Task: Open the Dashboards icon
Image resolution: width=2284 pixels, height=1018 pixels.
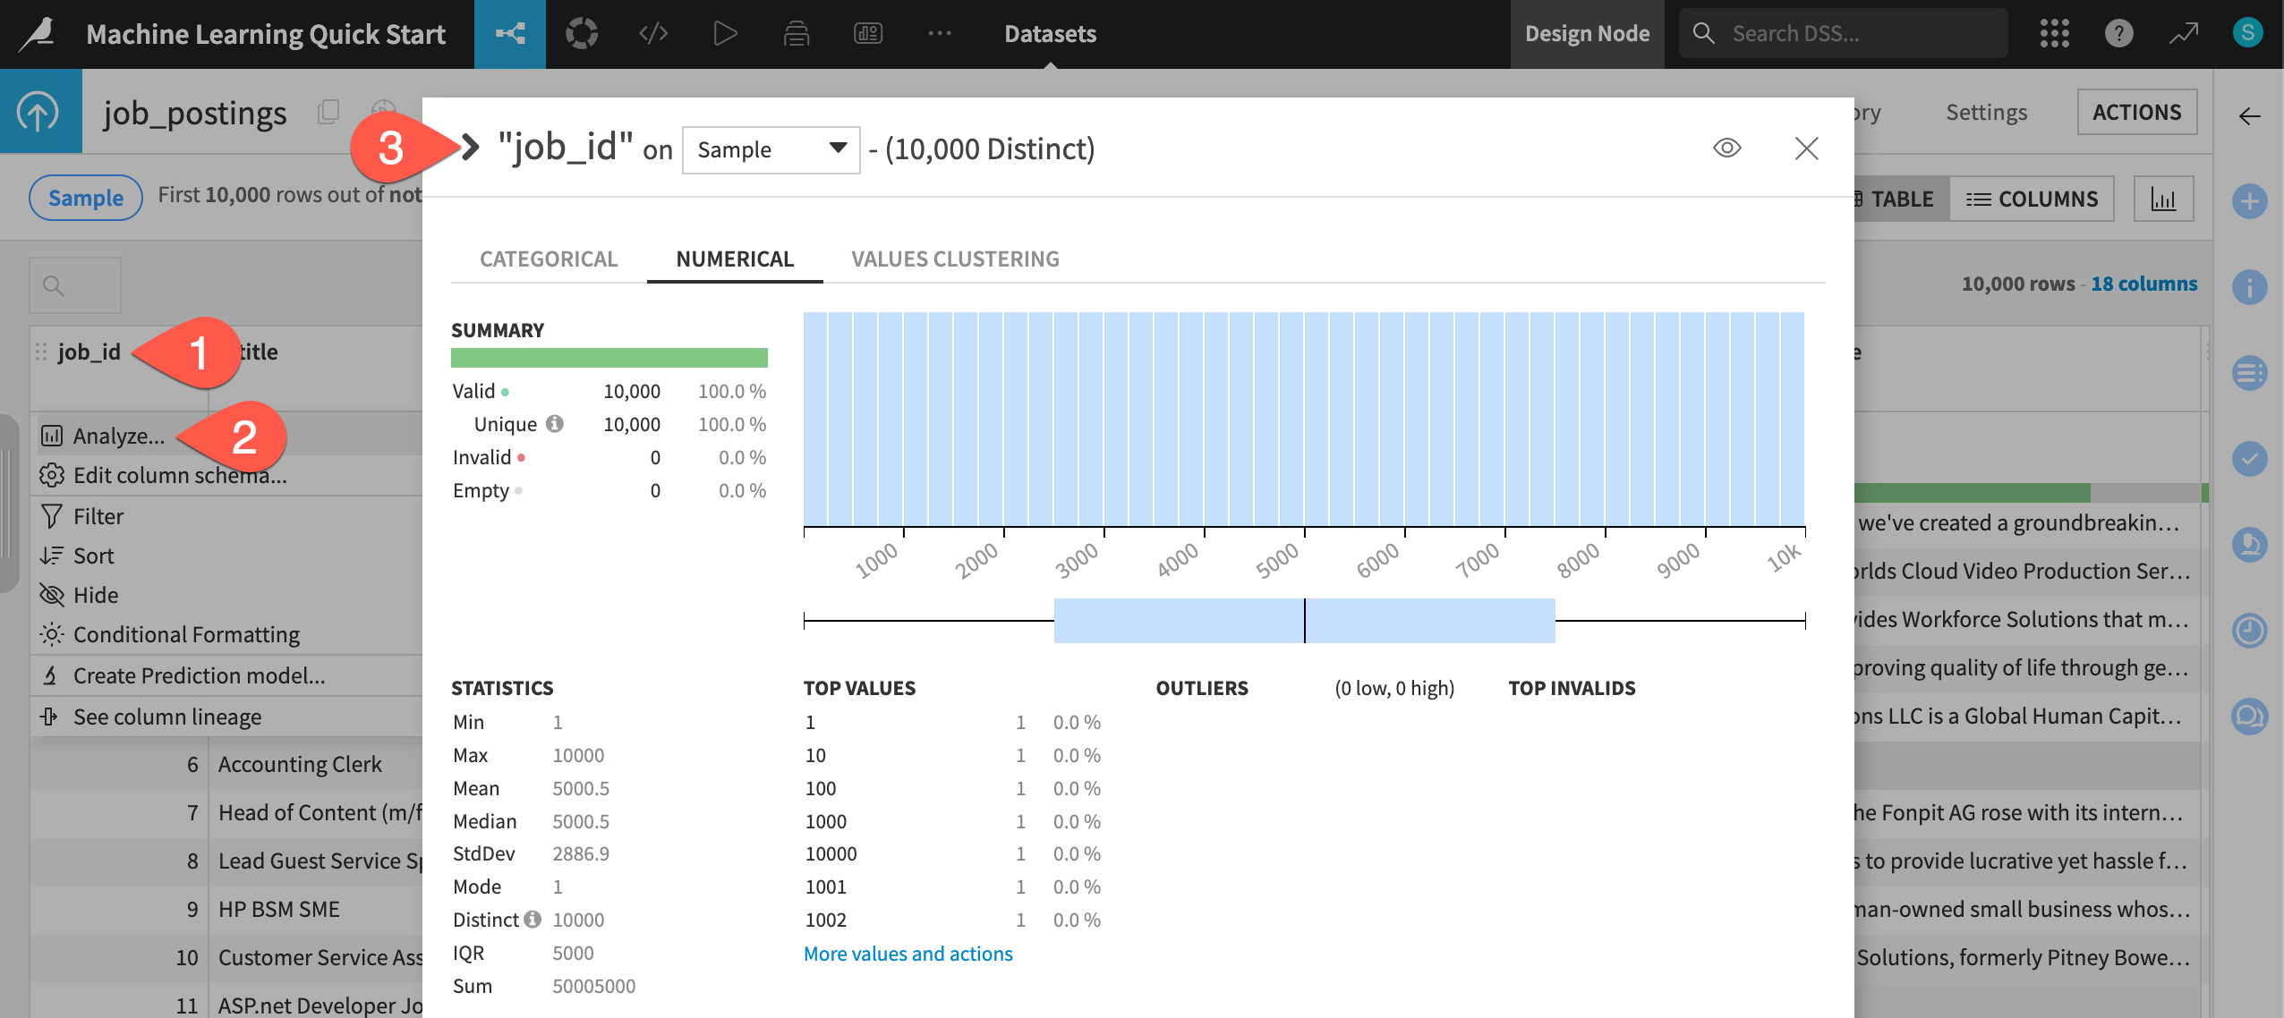Action: click(868, 34)
